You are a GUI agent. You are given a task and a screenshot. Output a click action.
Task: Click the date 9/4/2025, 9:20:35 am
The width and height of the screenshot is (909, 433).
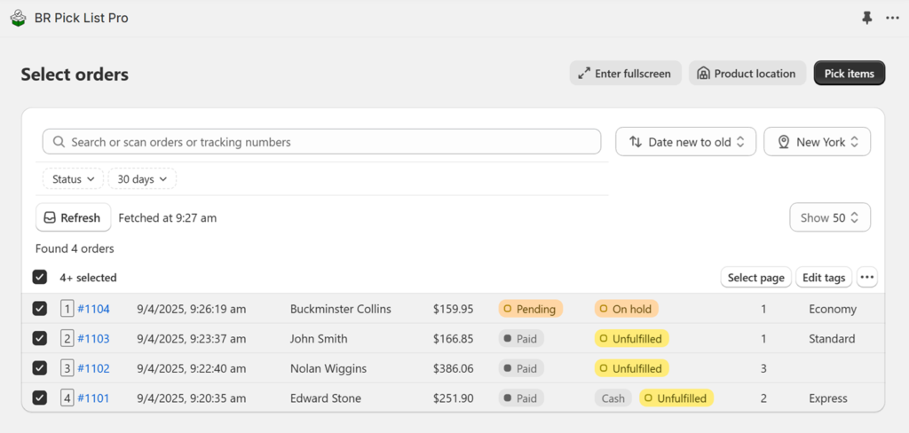point(192,398)
